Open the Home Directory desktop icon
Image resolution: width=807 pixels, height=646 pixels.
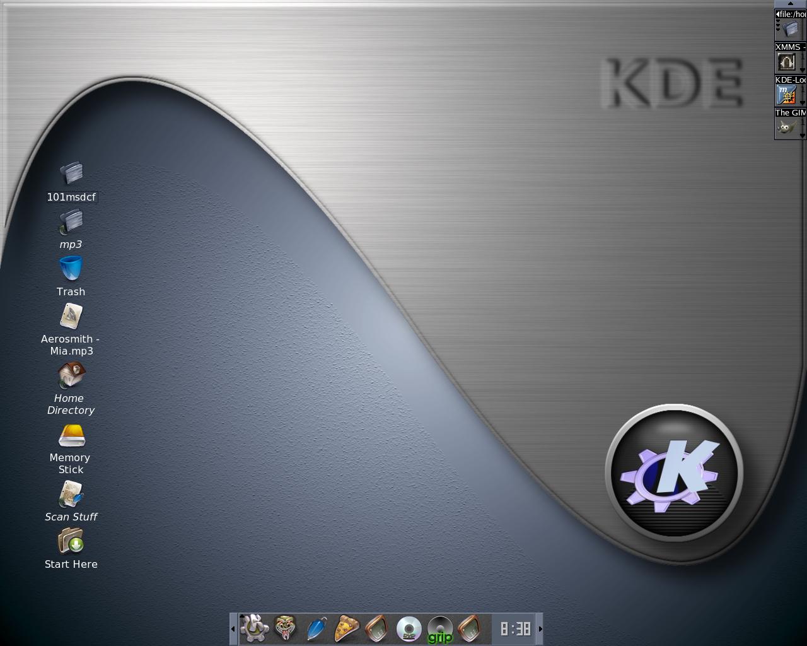pos(71,375)
